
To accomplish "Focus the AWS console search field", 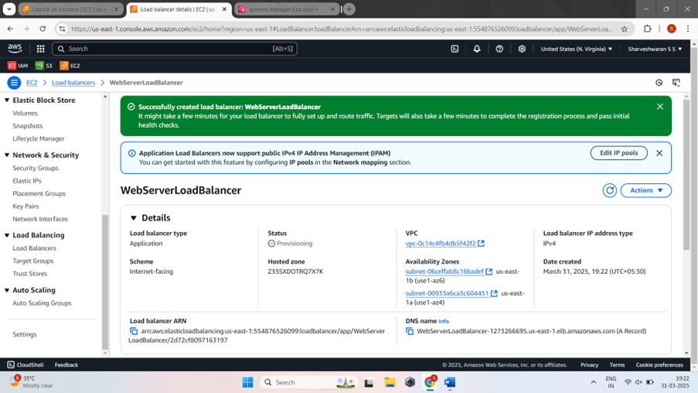I will 175,49.
